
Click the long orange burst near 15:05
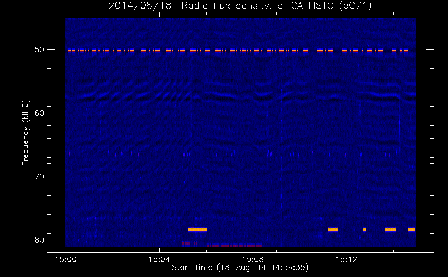click(198, 229)
